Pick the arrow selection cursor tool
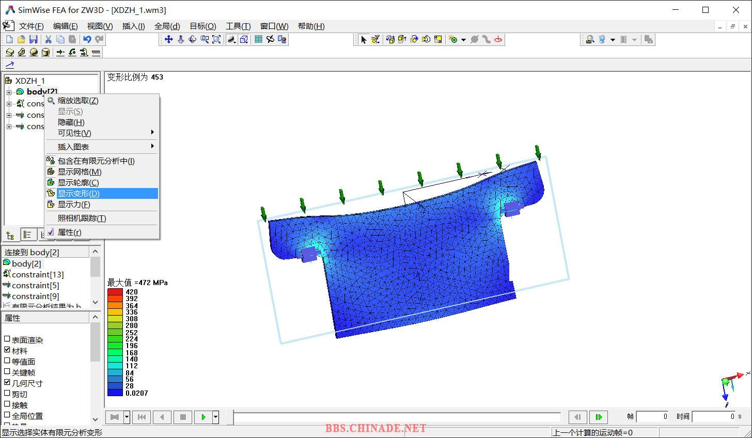 click(364, 39)
